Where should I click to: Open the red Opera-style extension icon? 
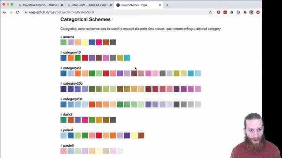[219, 12]
